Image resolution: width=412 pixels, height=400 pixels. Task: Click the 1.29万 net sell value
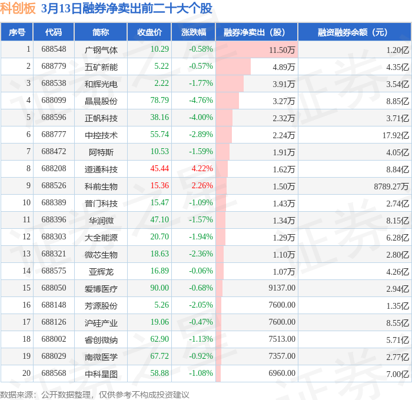[x=284, y=238]
